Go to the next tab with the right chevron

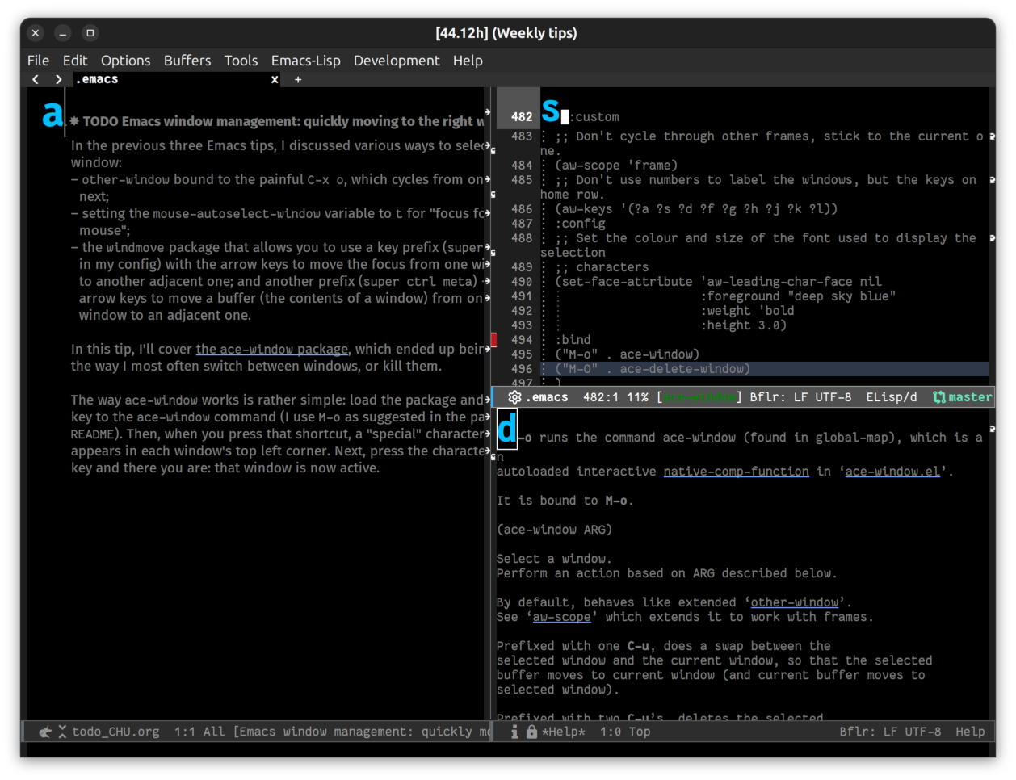click(58, 79)
